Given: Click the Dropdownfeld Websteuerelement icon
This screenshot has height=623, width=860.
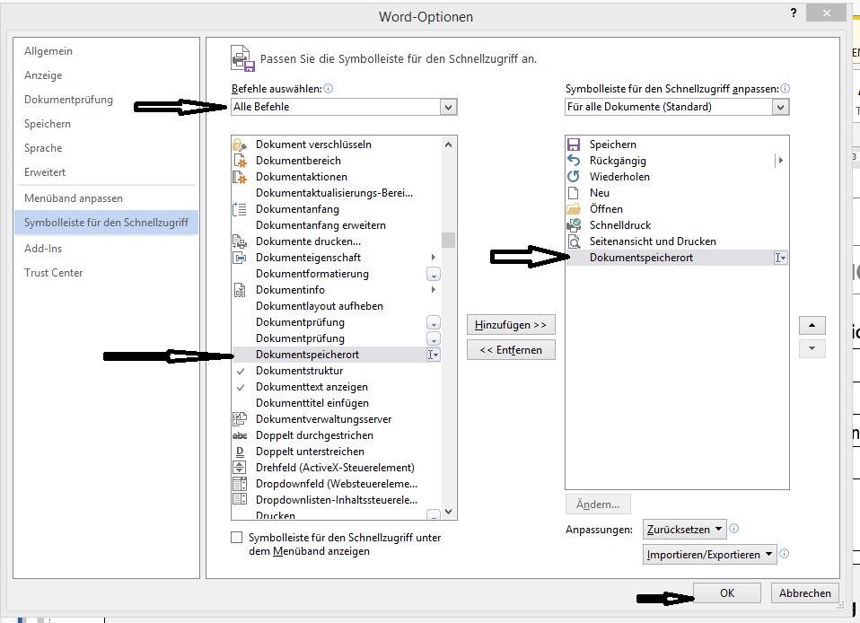Looking at the screenshot, I should 240,484.
